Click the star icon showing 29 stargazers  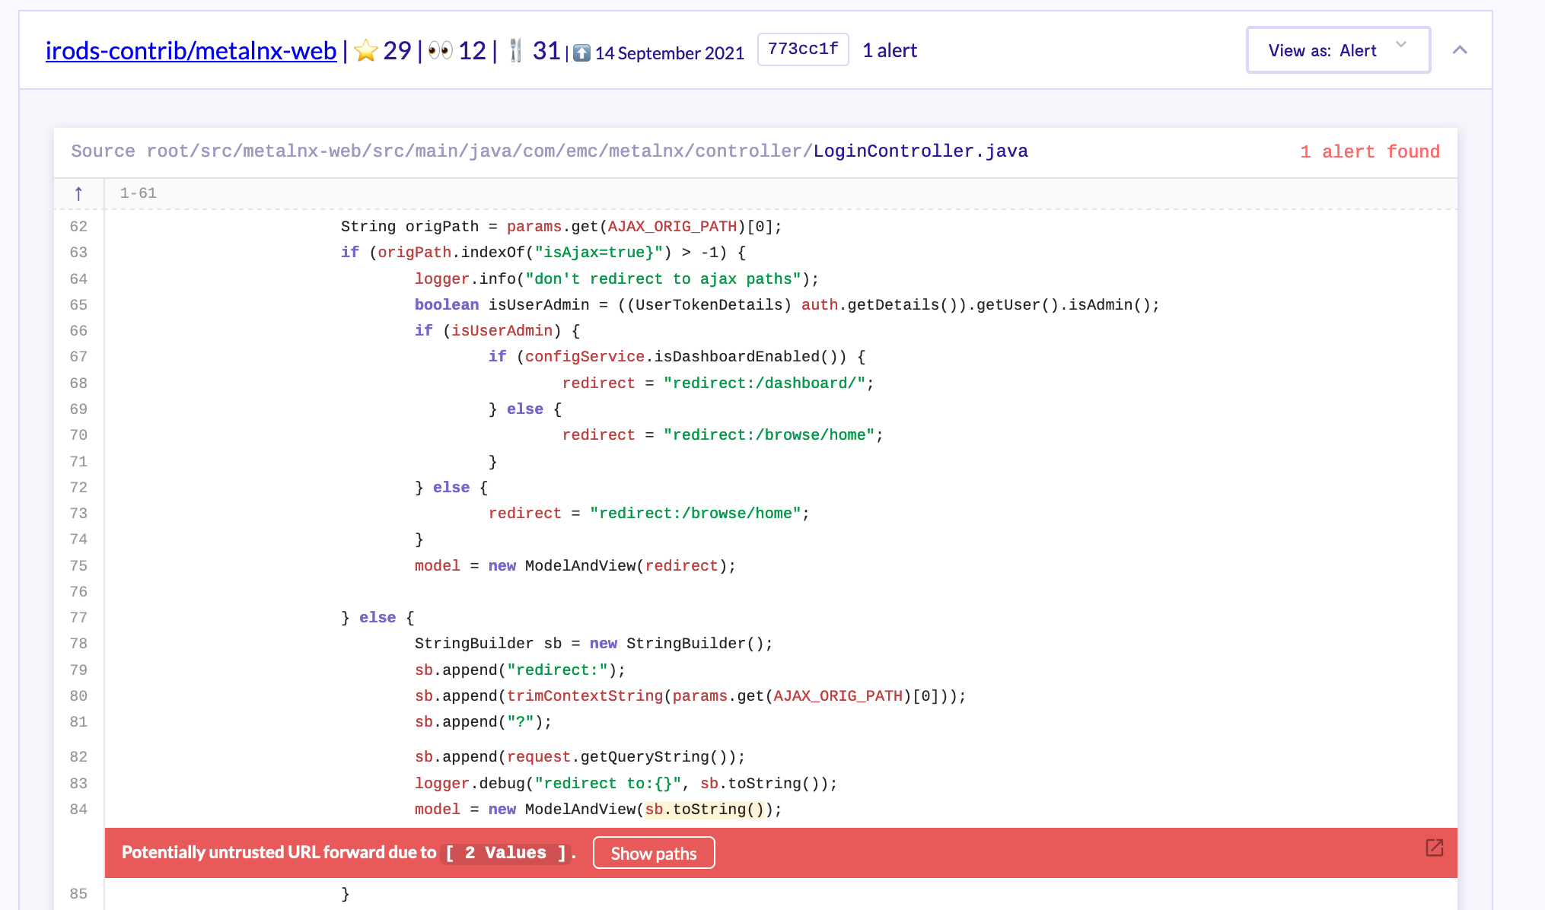tap(368, 50)
